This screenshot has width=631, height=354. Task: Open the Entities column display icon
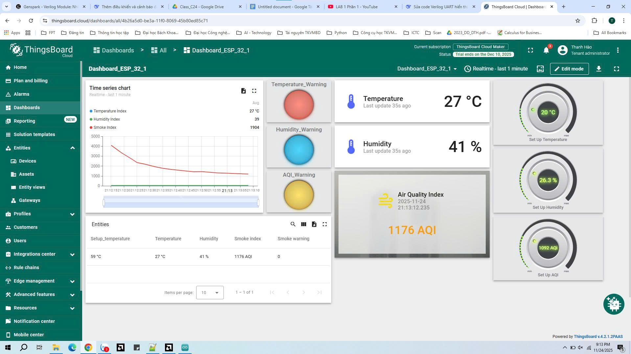(303, 224)
